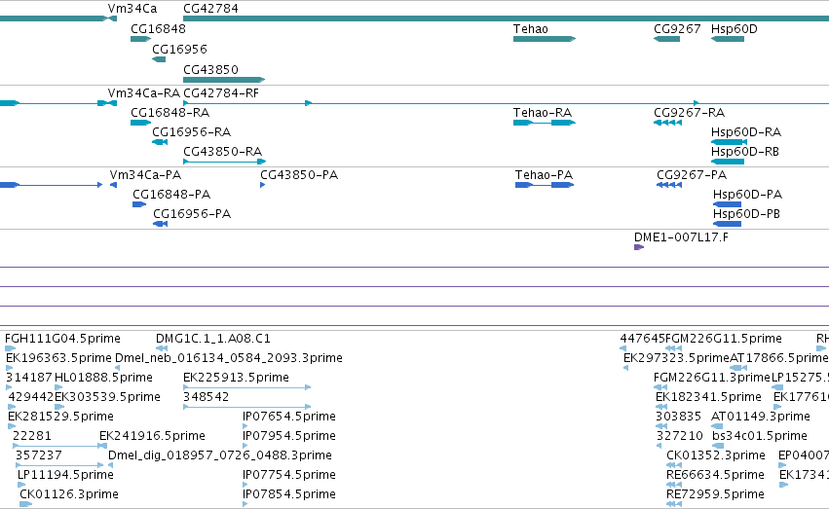Select the EK225913.5prime EST label
The image size is (829, 509).
(x=236, y=378)
